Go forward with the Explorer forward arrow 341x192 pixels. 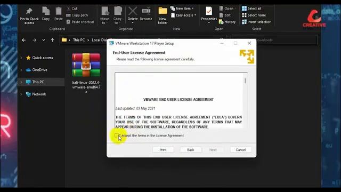34,40
